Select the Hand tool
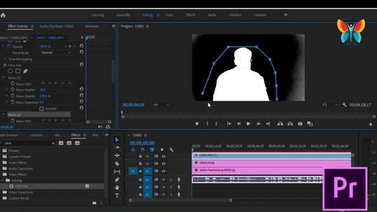Viewport: 377px width, 212px height. 117,187
